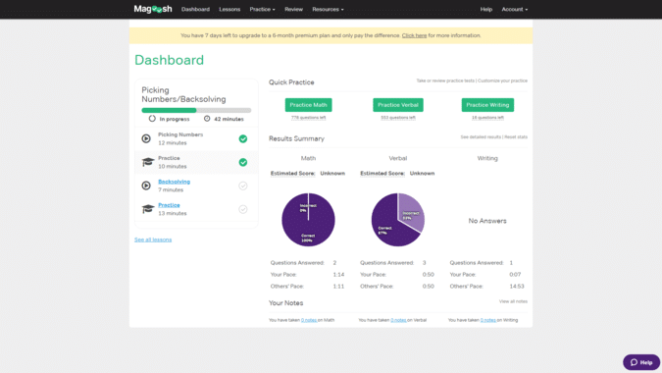Open the Dashboard nav item
Image resolution: width=662 pixels, height=373 pixels.
coord(195,9)
